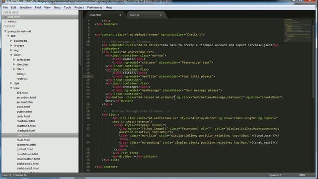Expand the filters folder
The width and height of the screenshot is (318, 179).
(14, 69)
